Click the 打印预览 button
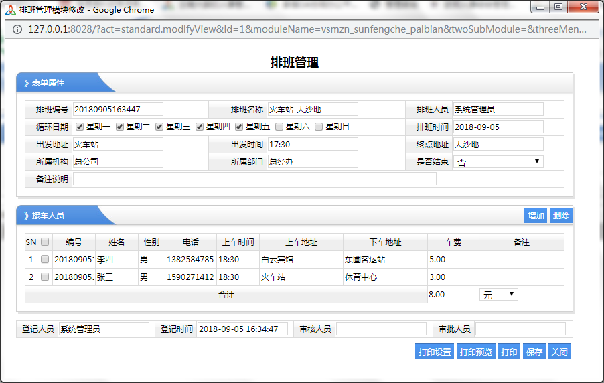The image size is (604, 383). tap(475, 352)
